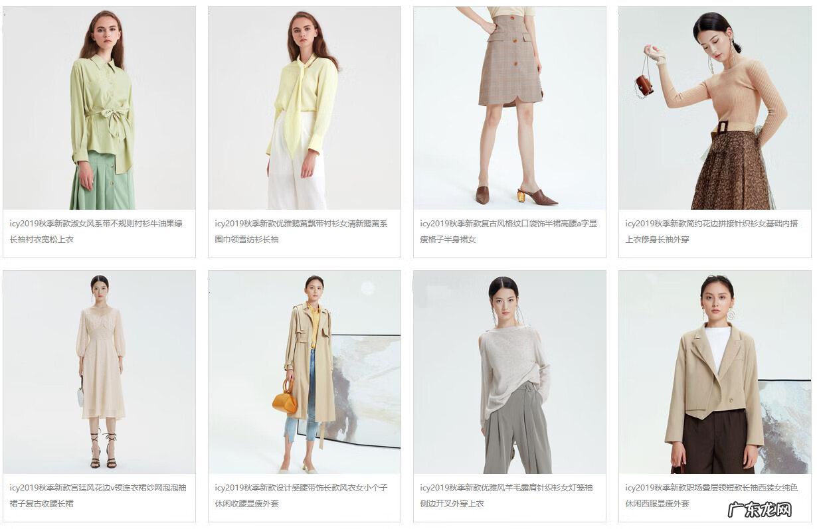Open the khaki trench coat photo
This screenshot has width=817, height=529.
coord(304,372)
